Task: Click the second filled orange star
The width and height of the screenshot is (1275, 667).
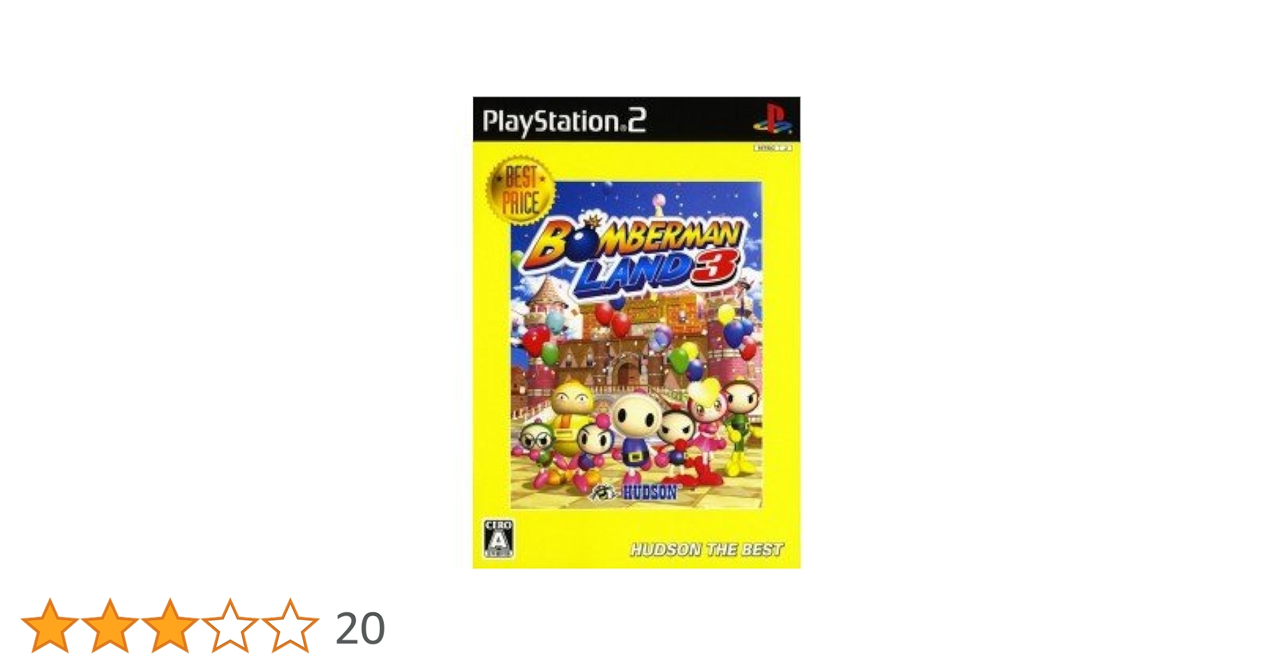Action: pyautogui.click(x=110, y=626)
